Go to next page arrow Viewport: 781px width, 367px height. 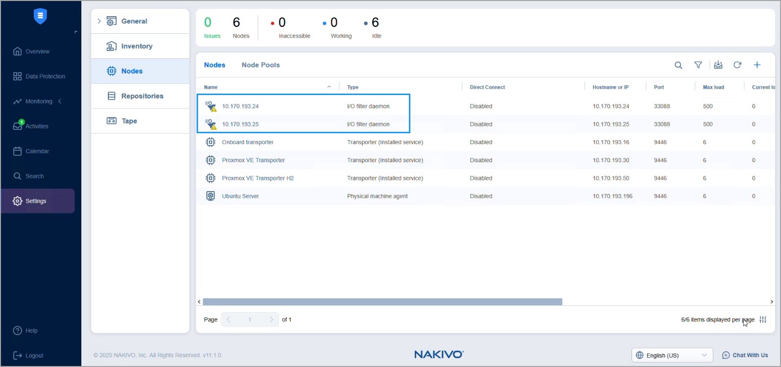coord(271,319)
